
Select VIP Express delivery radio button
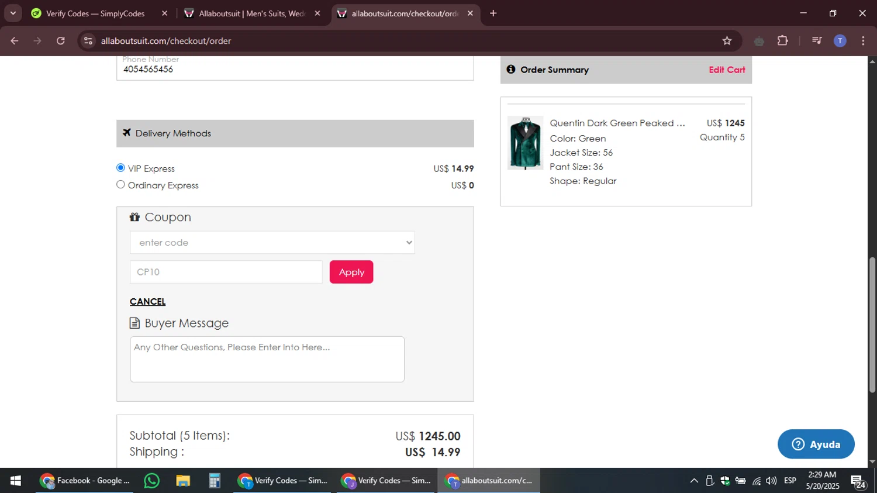[x=120, y=168]
